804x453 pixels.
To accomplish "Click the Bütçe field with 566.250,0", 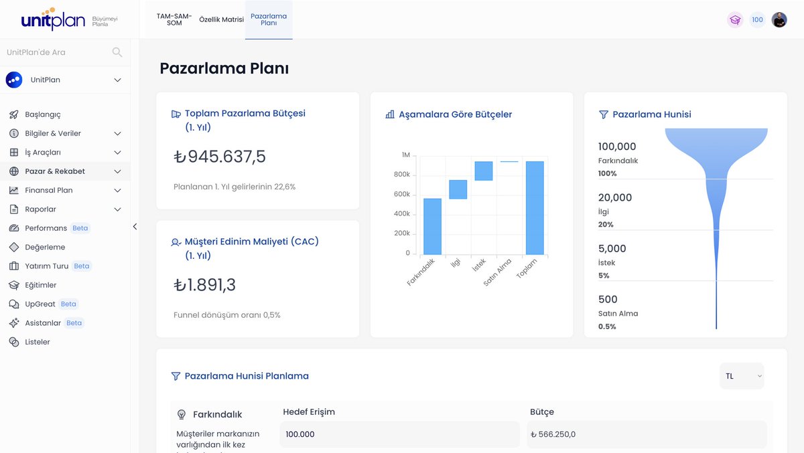I will pyautogui.click(x=647, y=434).
